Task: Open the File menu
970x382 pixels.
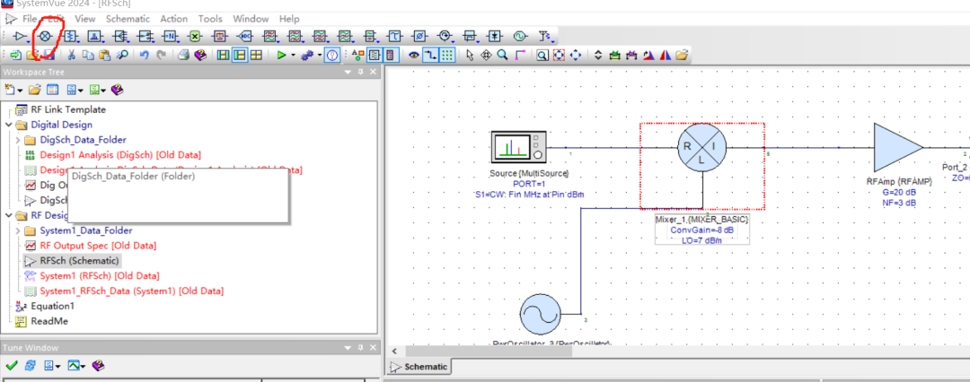Action: [x=30, y=19]
